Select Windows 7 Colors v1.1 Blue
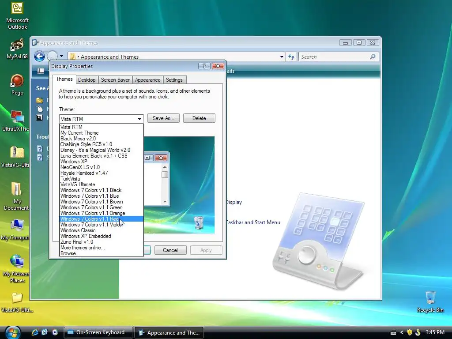This screenshot has height=339, width=452. [102, 196]
